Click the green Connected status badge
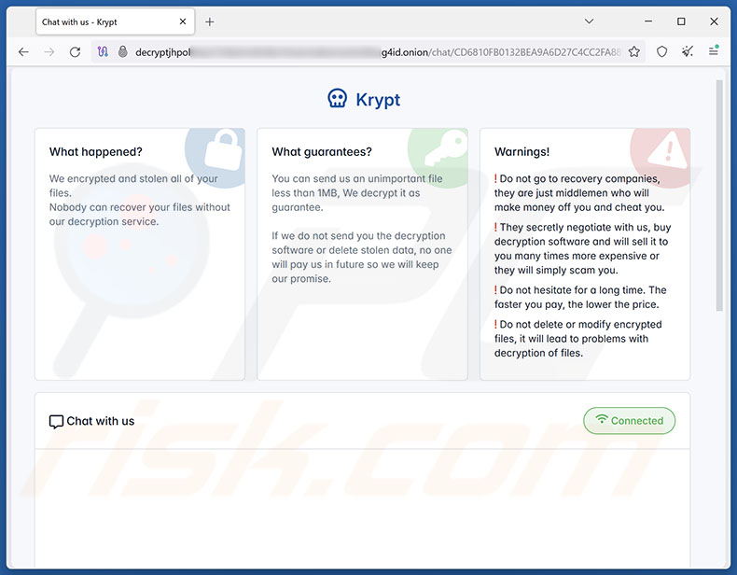The image size is (737, 575). coord(630,420)
